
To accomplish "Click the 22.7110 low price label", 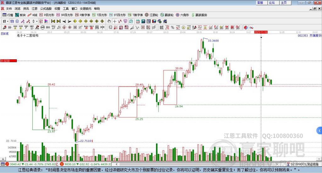I will coord(86,141).
